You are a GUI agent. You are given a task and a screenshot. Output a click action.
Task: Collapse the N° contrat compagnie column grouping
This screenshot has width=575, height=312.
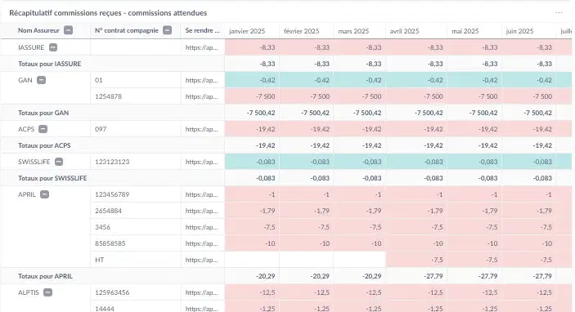(167, 30)
